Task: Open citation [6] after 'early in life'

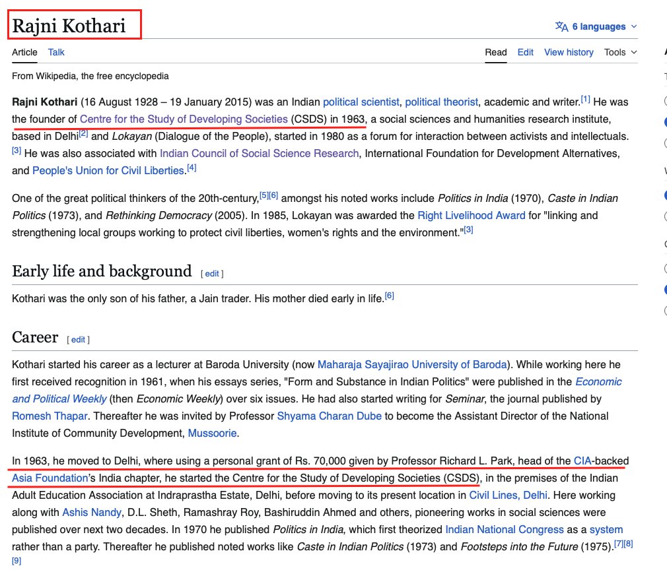Action: coord(389,296)
